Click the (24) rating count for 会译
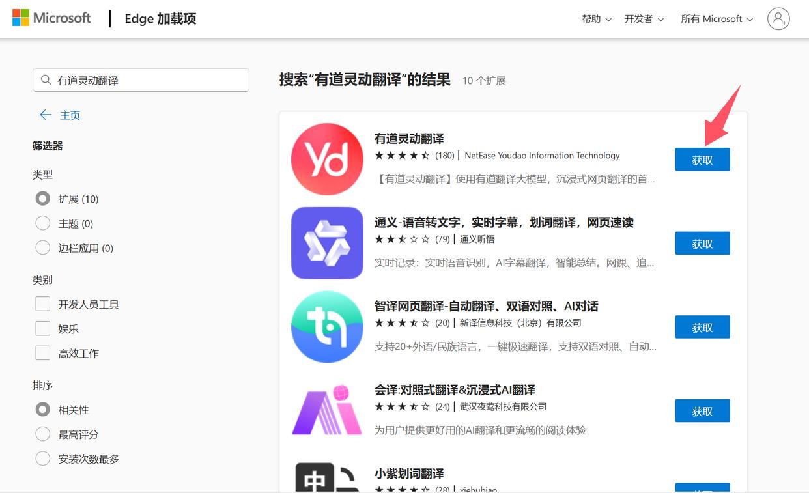 click(x=443, y=406)
